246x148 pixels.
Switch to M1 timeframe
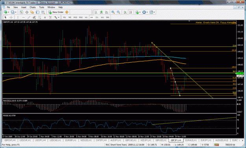pyautogui.click(x=65, y=17)
